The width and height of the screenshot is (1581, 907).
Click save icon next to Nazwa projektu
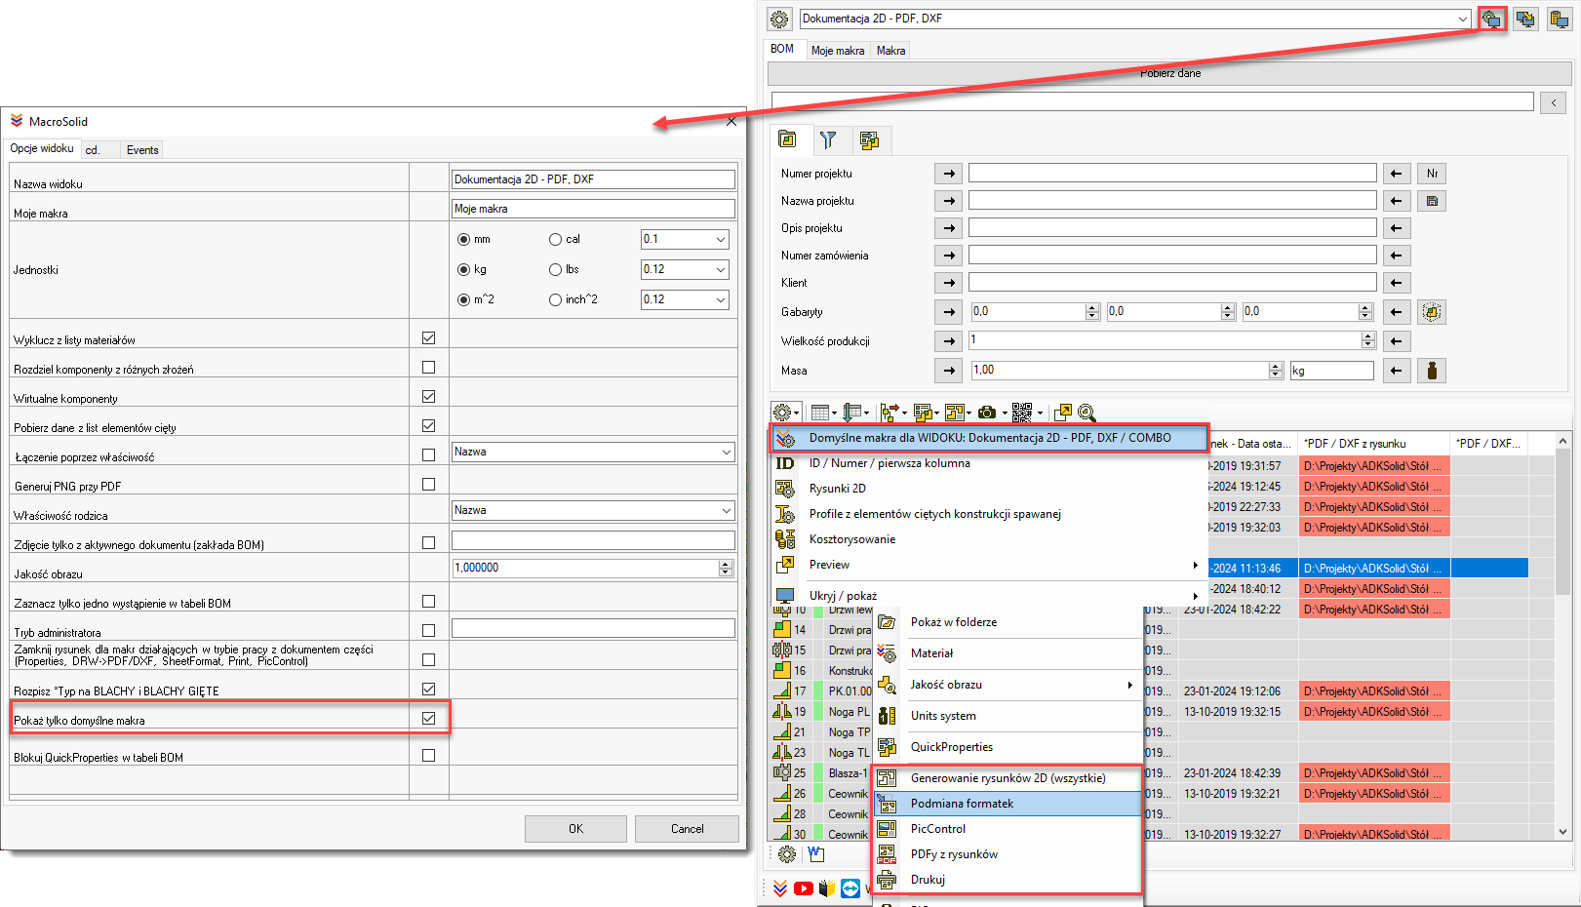[1431, 201]
